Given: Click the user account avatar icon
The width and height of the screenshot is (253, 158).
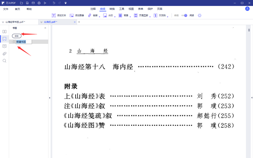Looking at the screenshot, I should [247, 9].
